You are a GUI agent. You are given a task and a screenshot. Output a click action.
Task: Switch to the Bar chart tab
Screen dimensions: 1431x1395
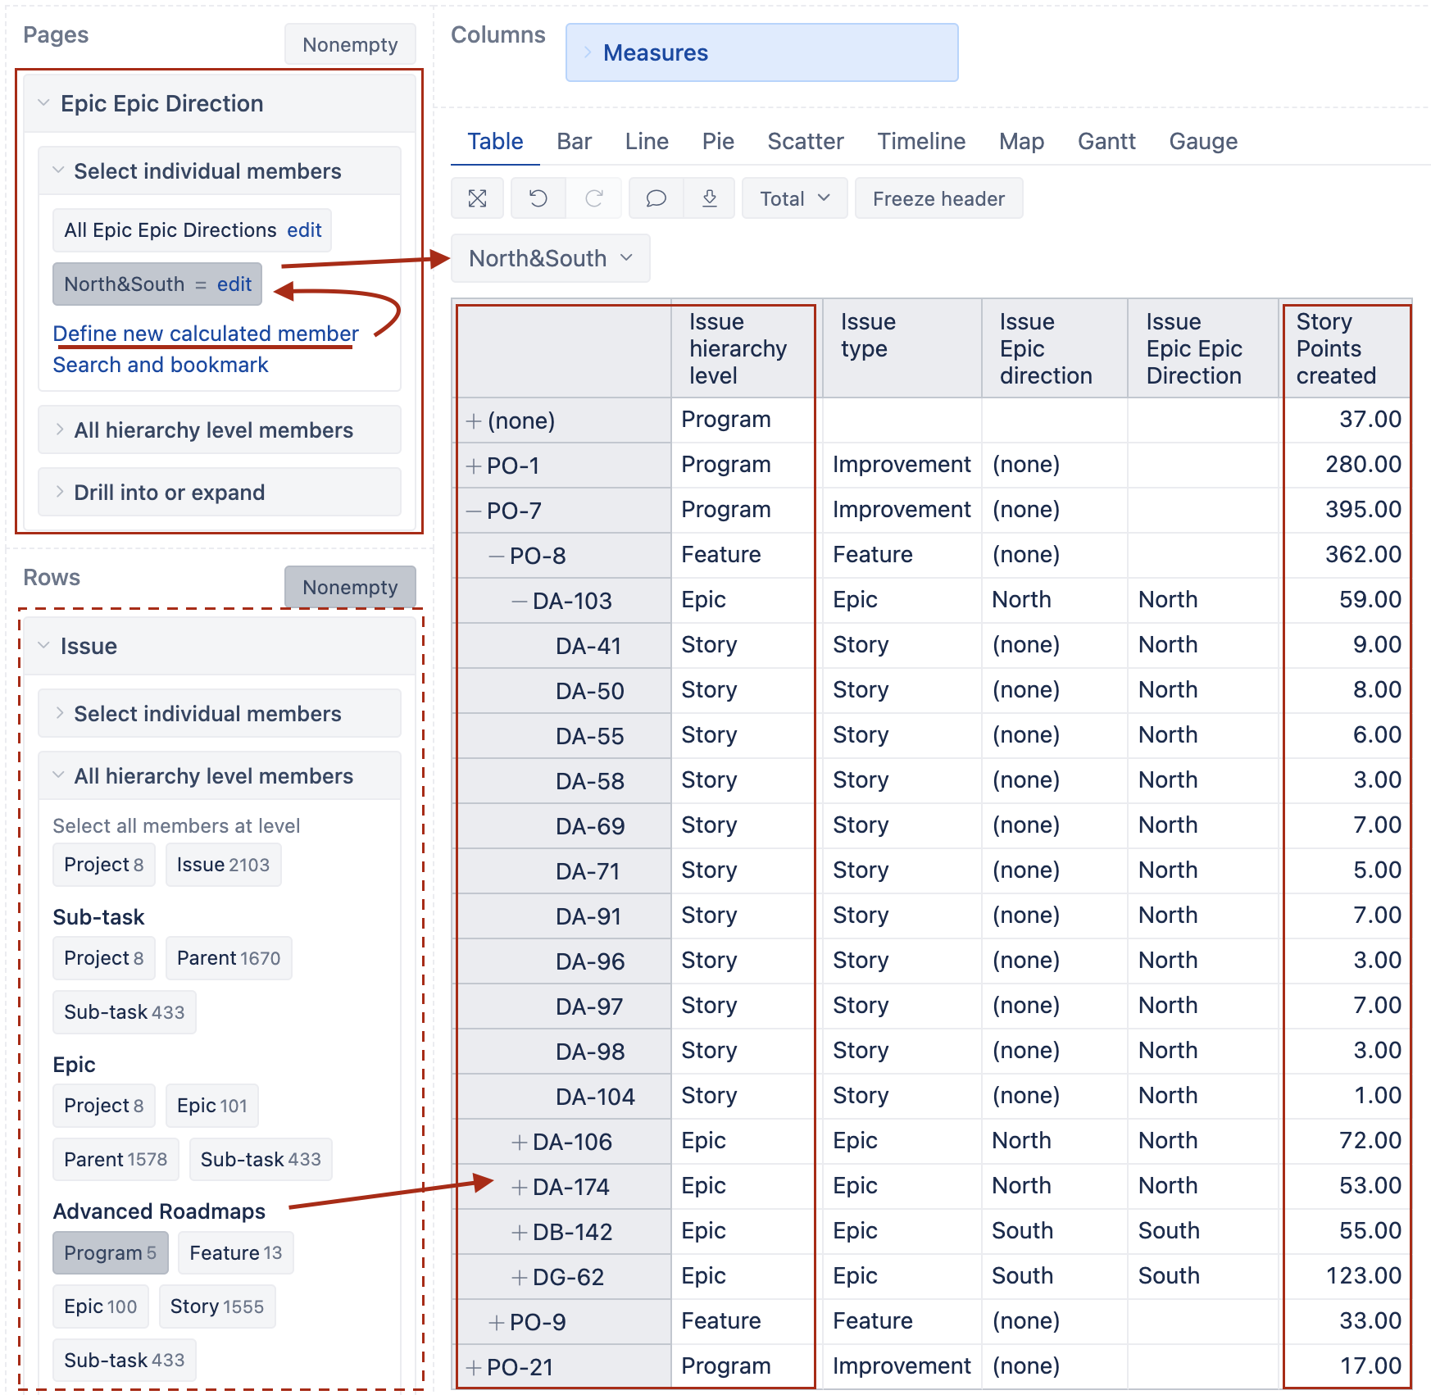tap(574, 141)
